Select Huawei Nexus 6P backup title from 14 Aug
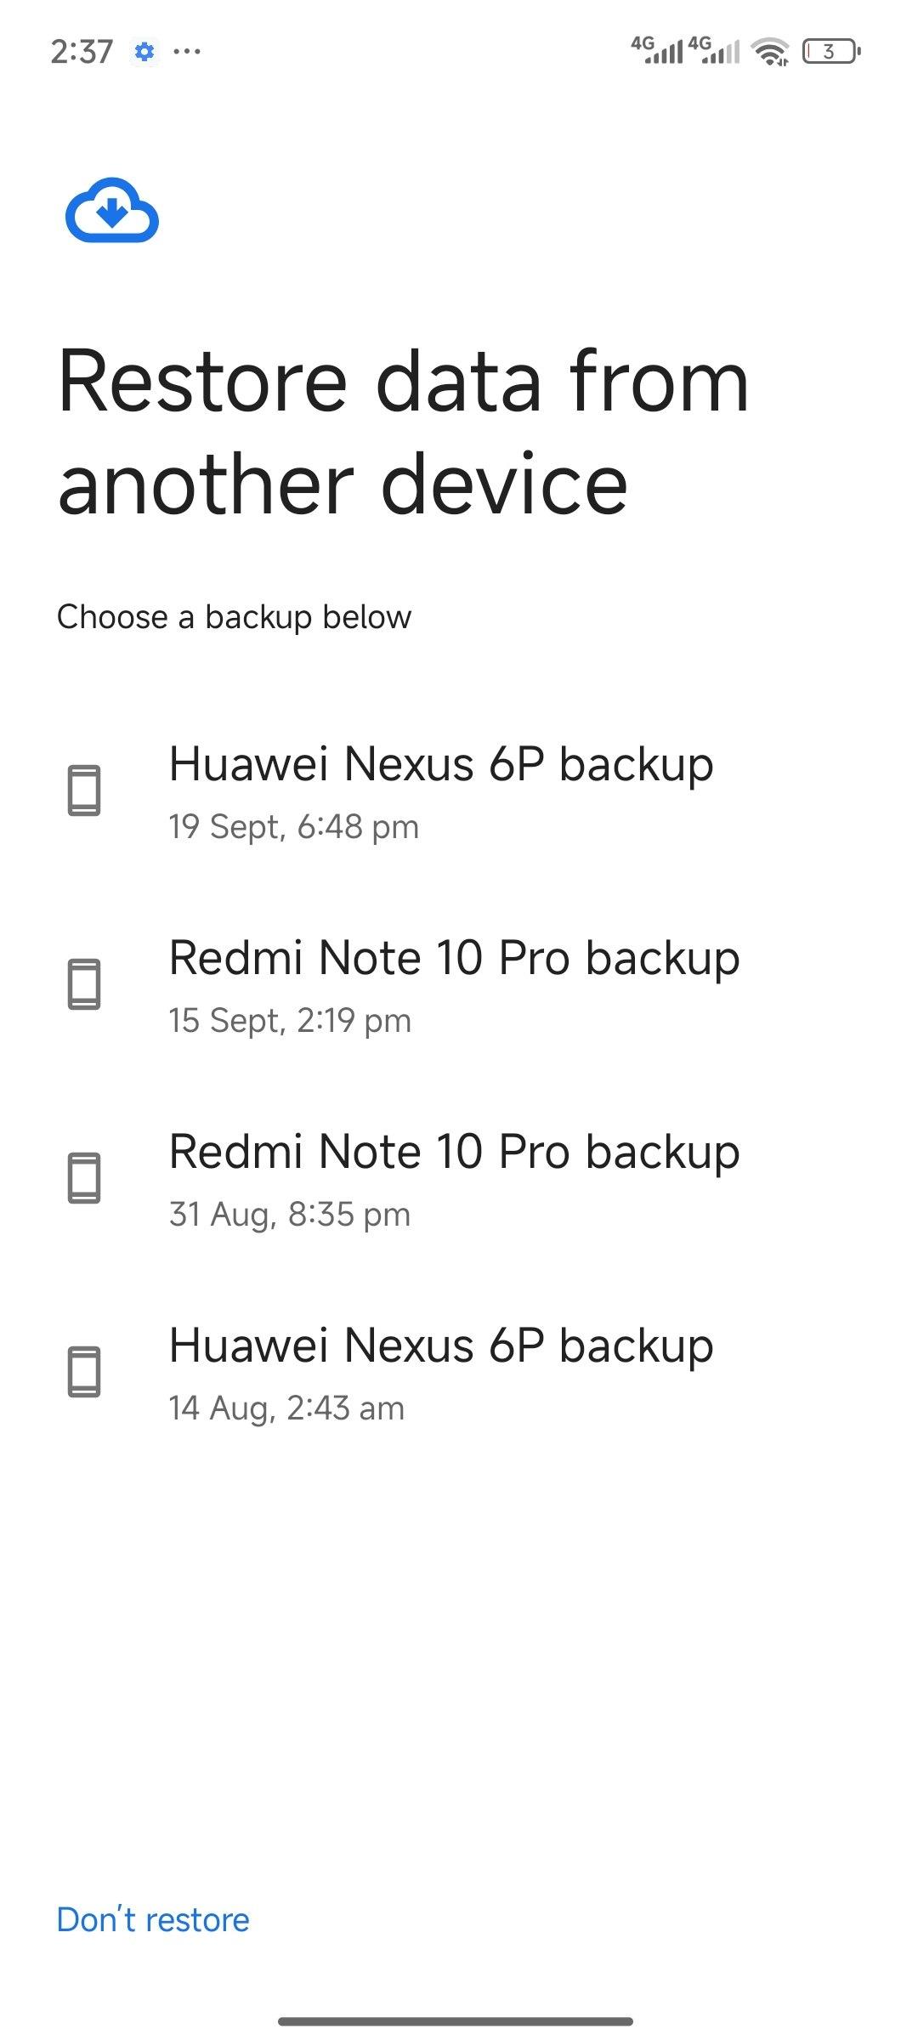918x2040 pixels. click(x=440, y=1346)
